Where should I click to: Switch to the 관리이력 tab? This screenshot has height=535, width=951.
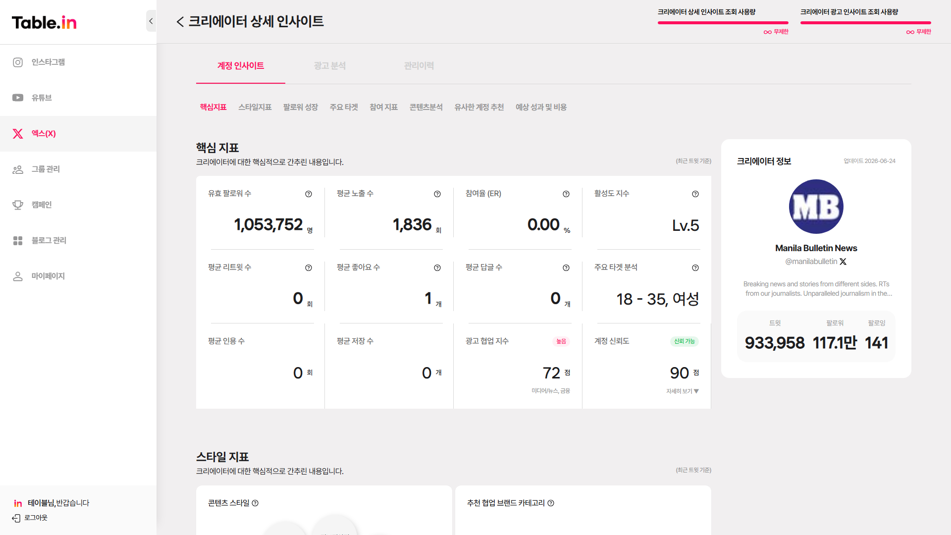pos(419,66)
